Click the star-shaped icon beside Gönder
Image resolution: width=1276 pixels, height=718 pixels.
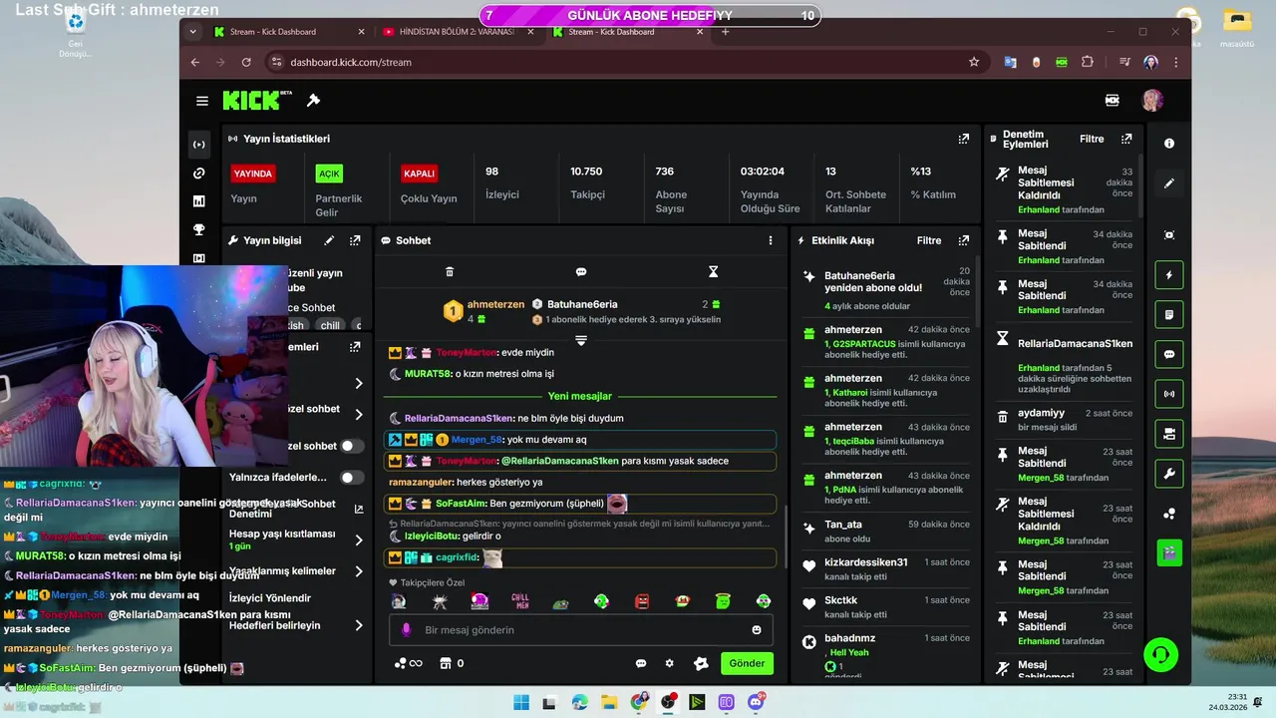tap(701, 663)
